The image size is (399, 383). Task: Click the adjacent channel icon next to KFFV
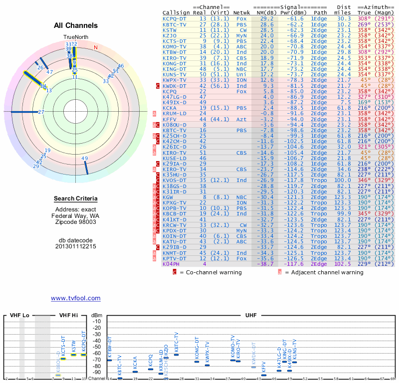(x=155, y=119)
